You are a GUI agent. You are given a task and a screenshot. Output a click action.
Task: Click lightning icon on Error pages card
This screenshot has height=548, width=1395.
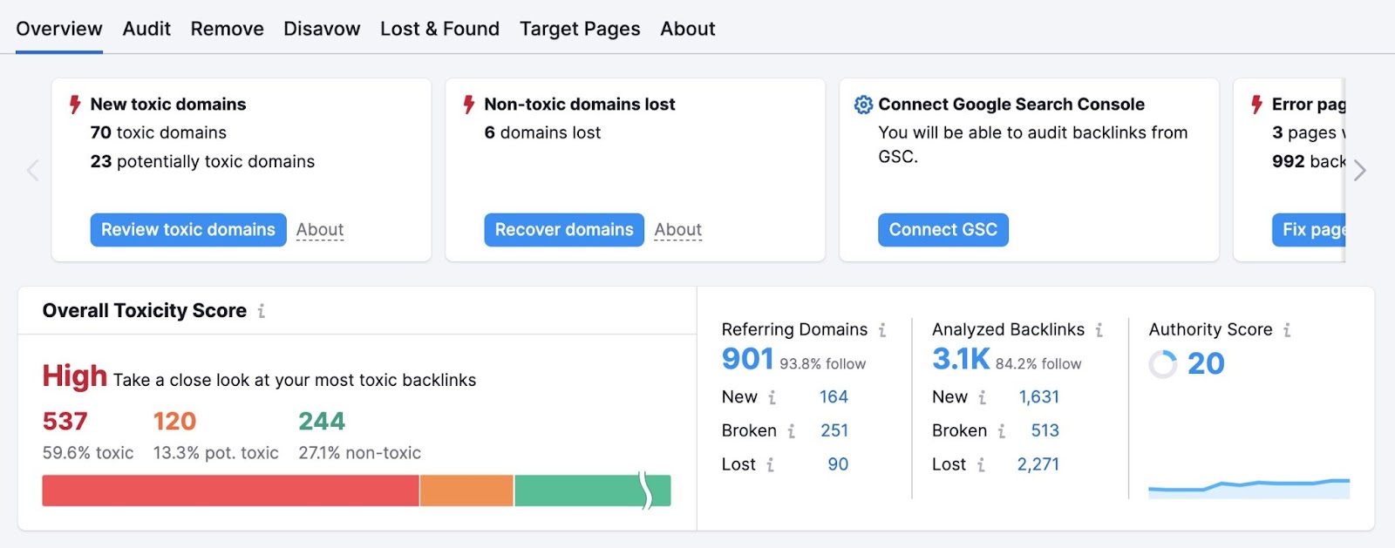pyautogui.click(x=1256, y=105)
